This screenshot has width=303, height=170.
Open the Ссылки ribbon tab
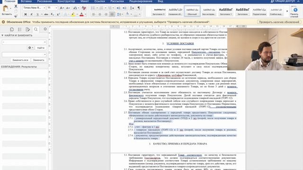pyautogui.click(x=100, y=1)
